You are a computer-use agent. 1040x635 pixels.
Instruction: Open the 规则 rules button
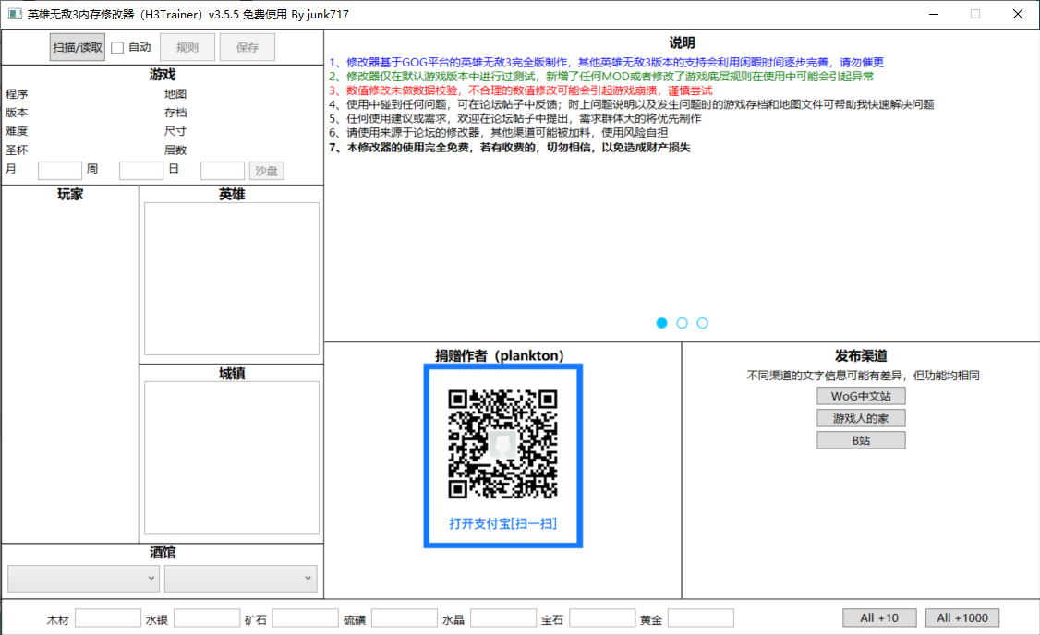tap(187, 47)
